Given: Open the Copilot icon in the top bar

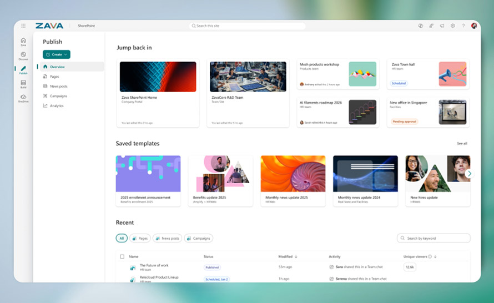Looking at the screenshot, I should (420, 26).
